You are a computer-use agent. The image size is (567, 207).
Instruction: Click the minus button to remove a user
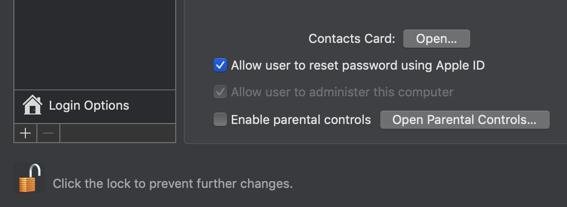[x=48, y=133]
